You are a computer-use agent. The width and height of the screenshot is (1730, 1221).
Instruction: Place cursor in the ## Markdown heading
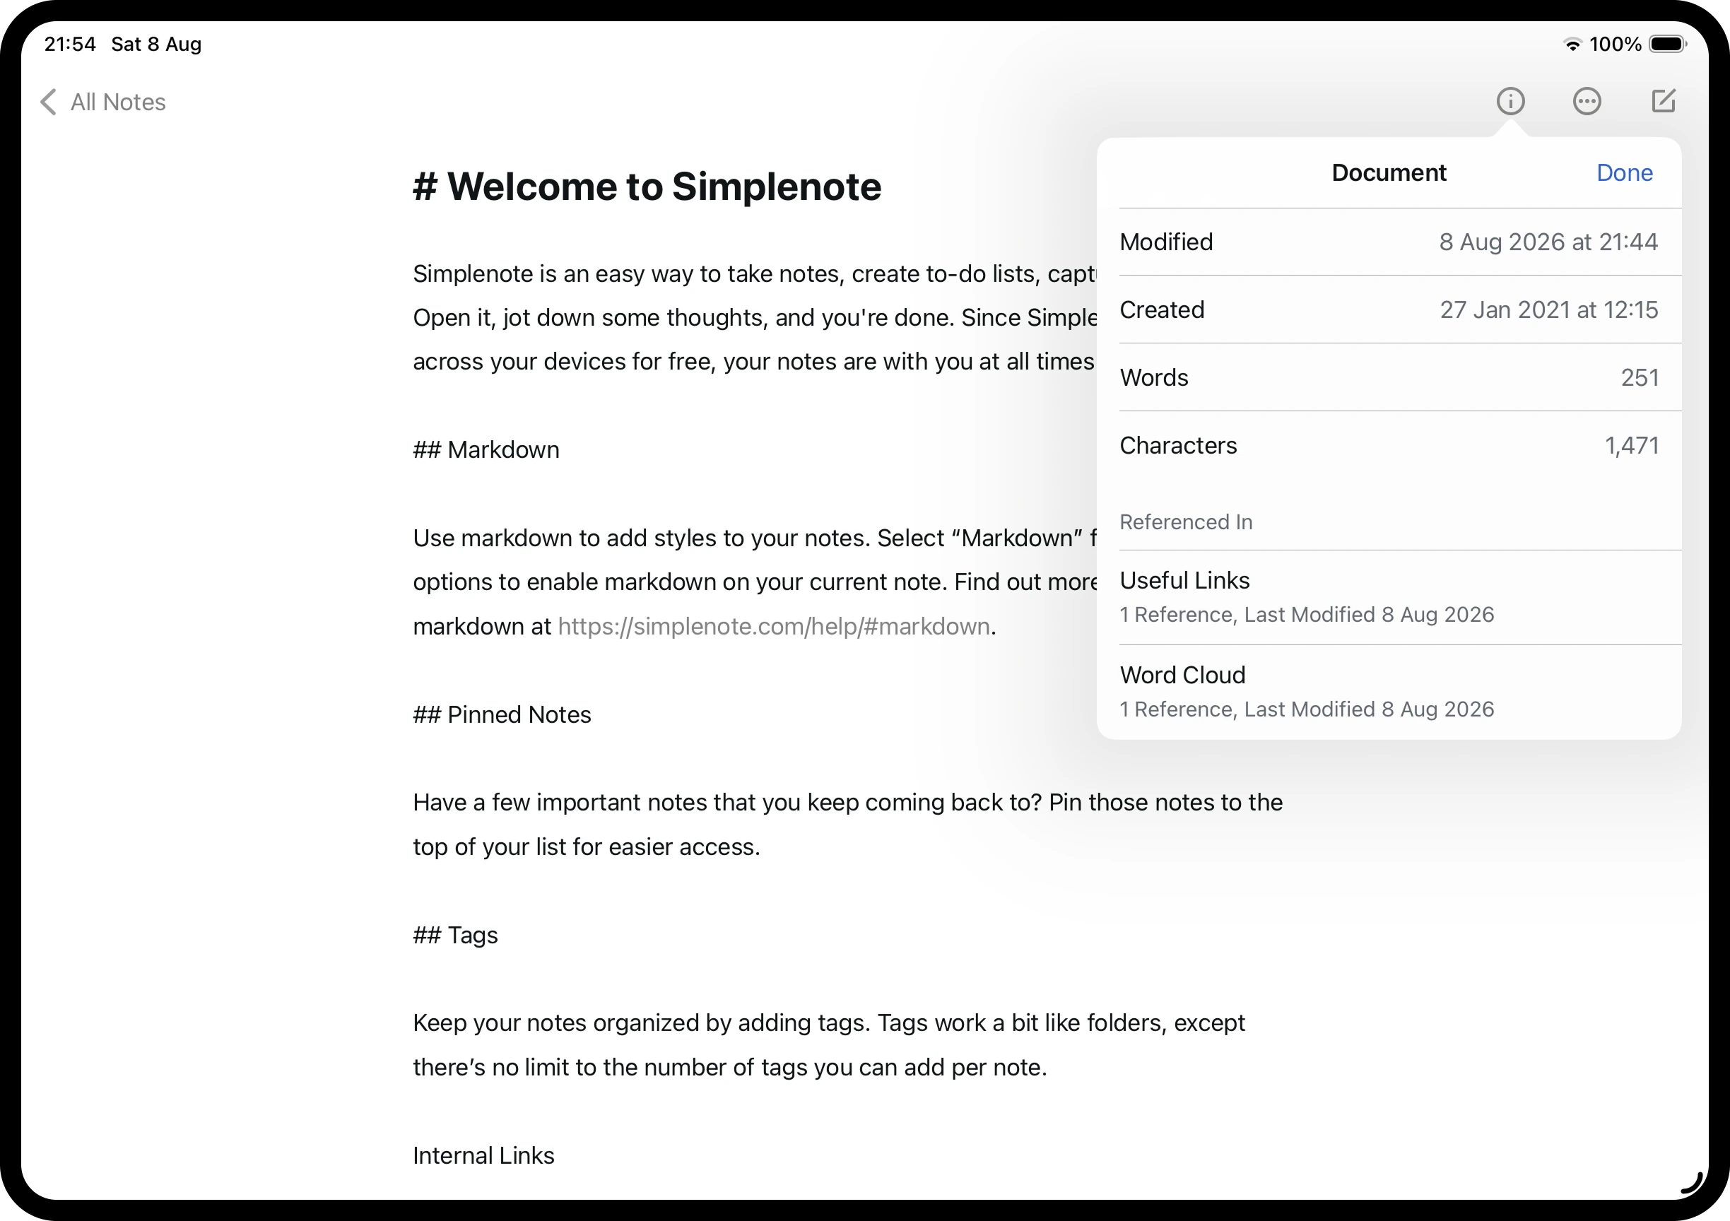(486, 449)
